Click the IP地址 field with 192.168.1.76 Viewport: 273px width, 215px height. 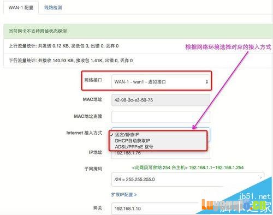pyautogui.click(x=161, y=153)
